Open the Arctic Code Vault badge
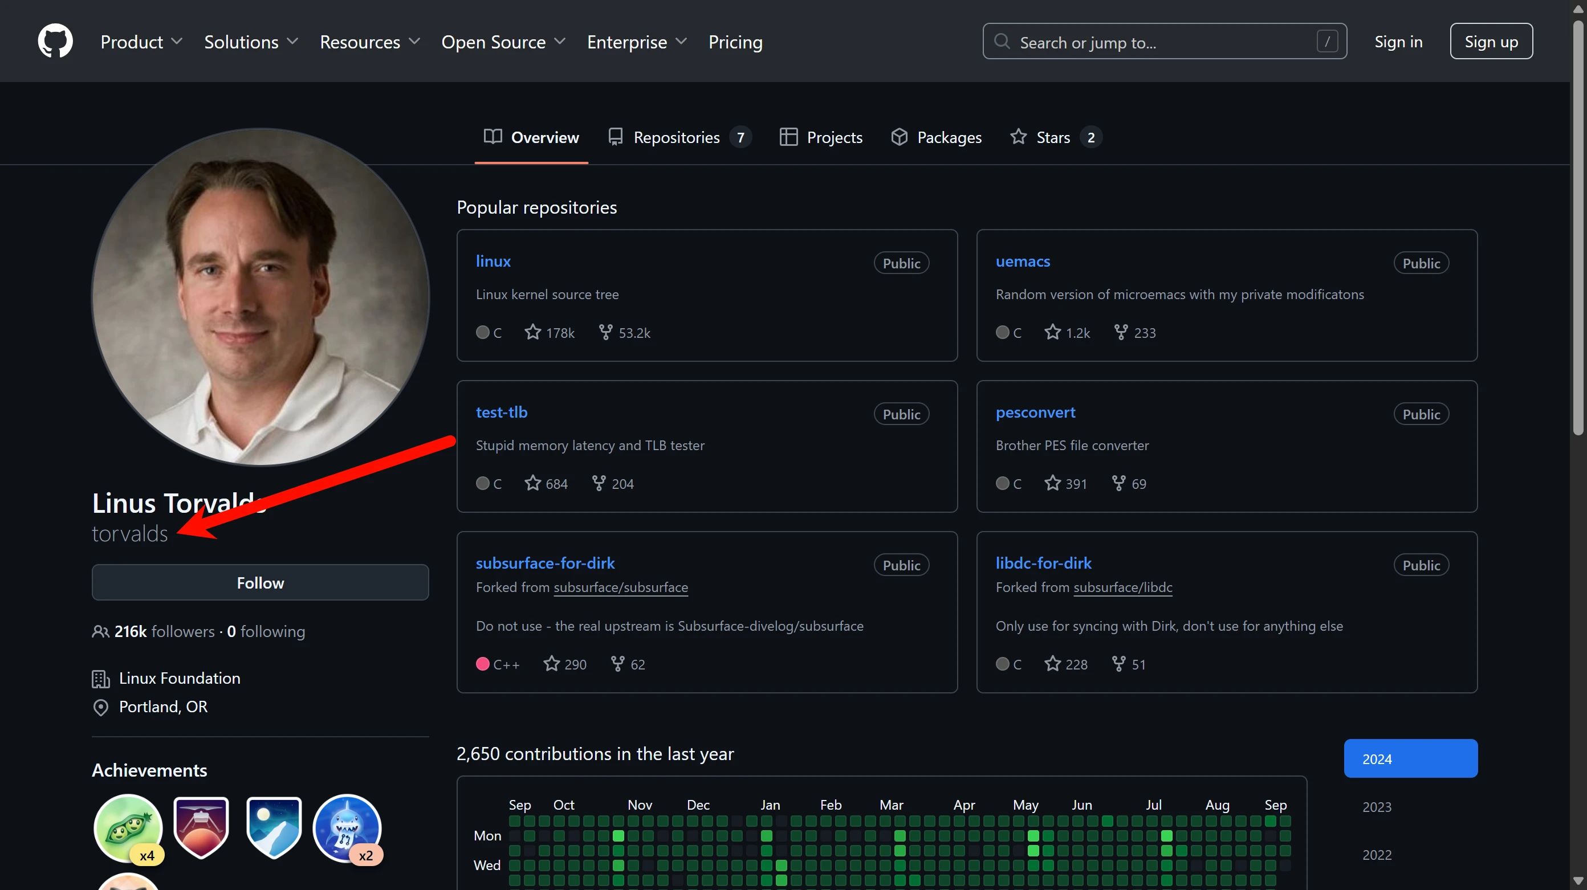The width and height of the screenshot is (1587, 890). coord(274,828)
